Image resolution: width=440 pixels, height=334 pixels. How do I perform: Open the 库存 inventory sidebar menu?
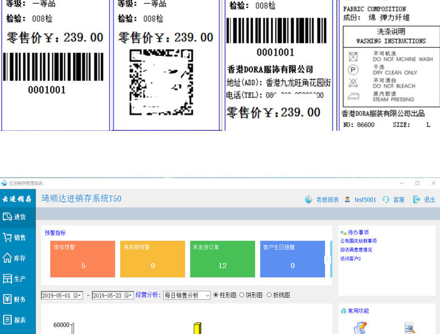[18, 258]
